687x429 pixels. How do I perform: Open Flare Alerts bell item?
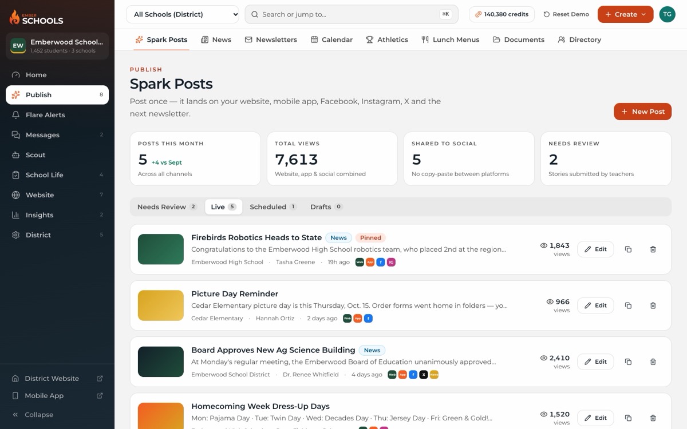[x=57, y=115]
